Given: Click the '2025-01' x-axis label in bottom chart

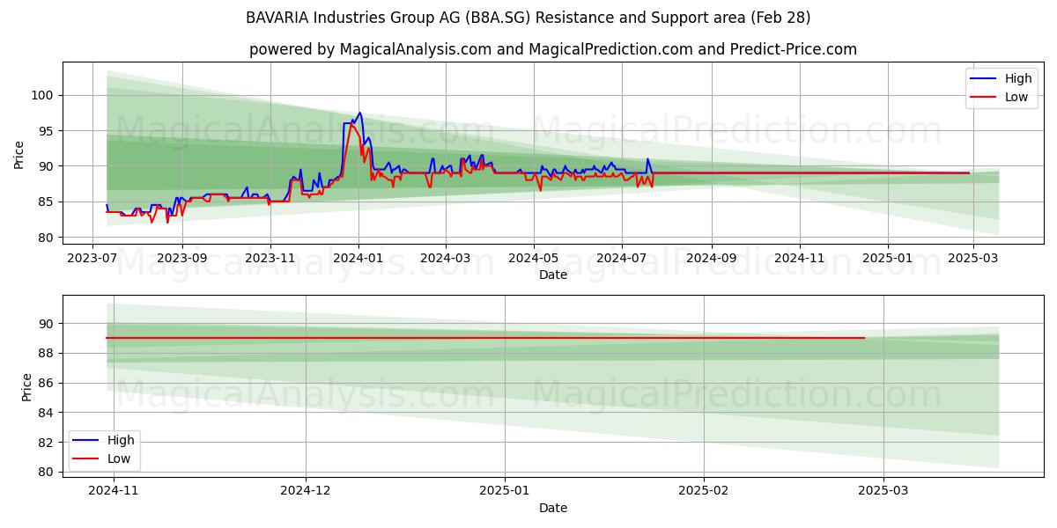Looking at the screenshot, I should point(506,489).
